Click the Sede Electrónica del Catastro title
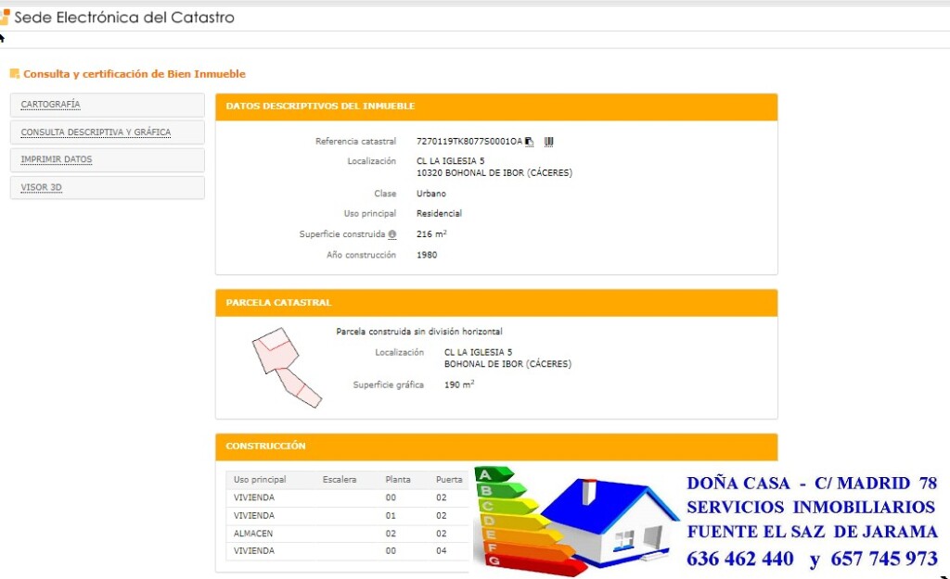 (x=124, y=18)
